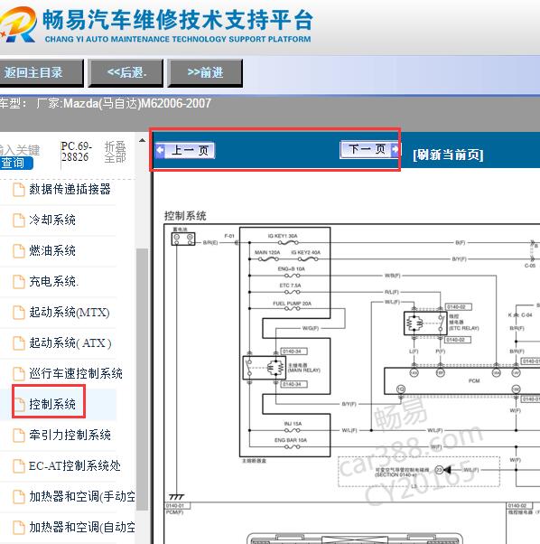Viewport: 540px width, 544px height.
Task: Open 巡行车速控制系统 entry
Action: point(76,373)
